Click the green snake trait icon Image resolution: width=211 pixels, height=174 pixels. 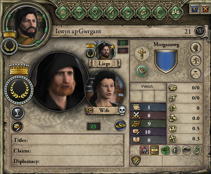pyautogui.click(x=197, y=150)
